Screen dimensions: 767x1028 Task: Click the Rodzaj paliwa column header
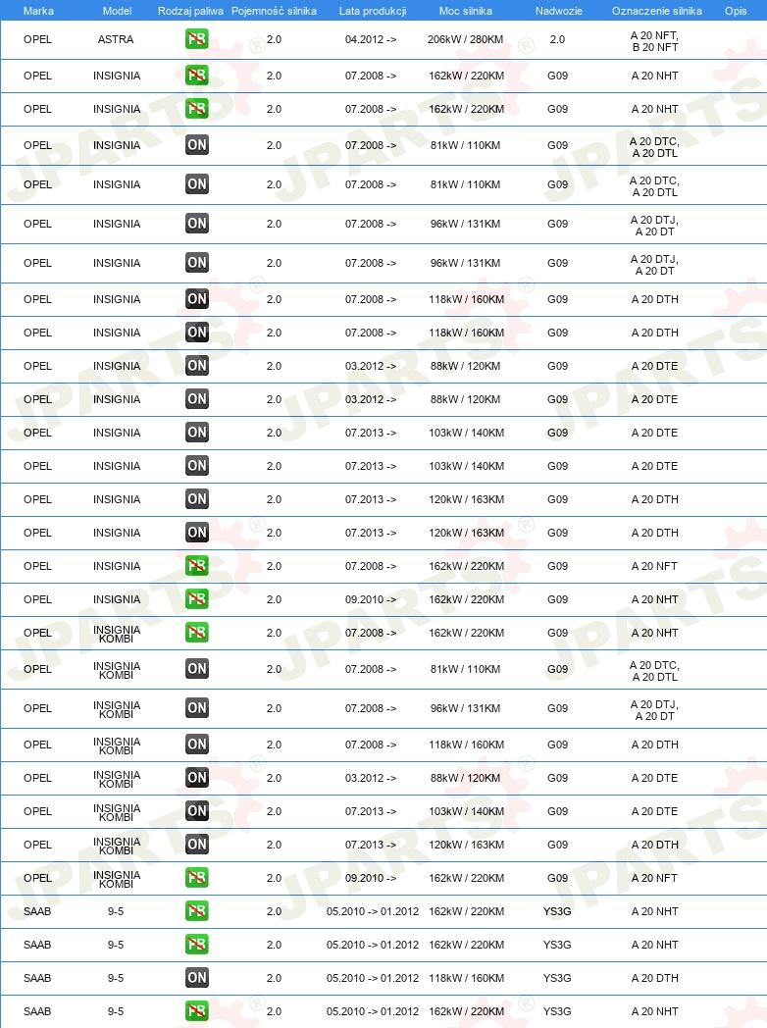click(x=190, y=11)
